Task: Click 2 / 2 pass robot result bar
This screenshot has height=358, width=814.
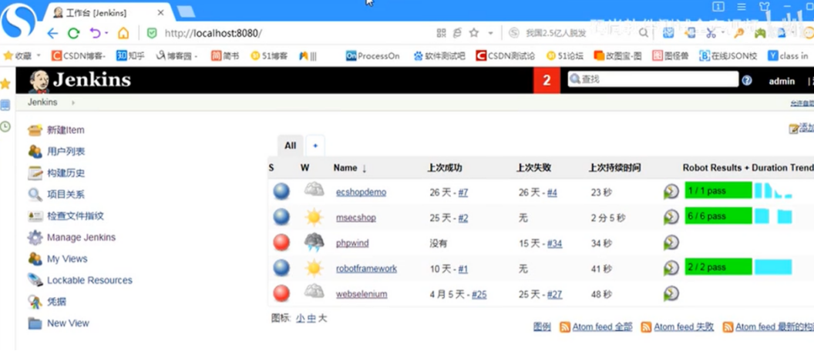Action: [718, 266]
